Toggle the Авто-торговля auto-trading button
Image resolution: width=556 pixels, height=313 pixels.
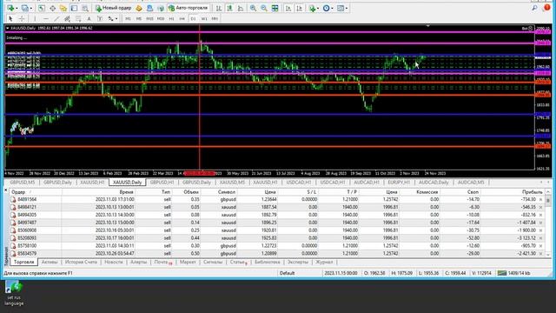tap(189, 8)
